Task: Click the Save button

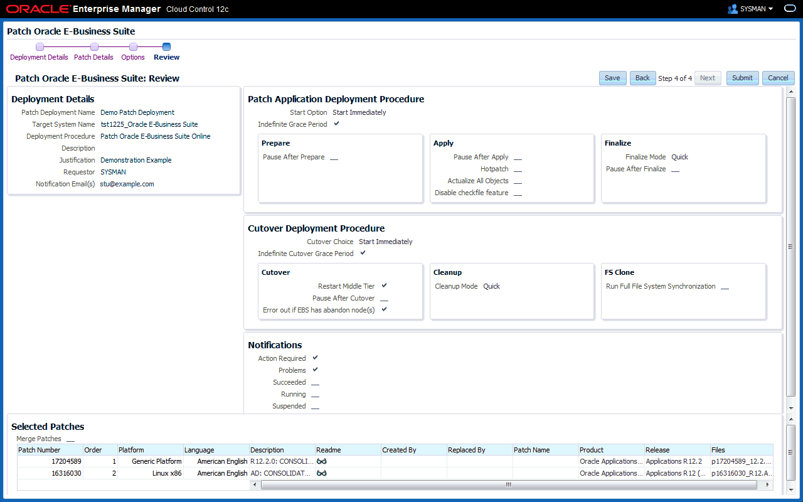Action: 612,78
